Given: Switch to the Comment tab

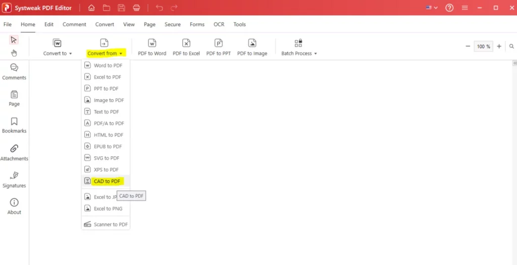Looking at the screenshot, I should click(x=74, y=24).
